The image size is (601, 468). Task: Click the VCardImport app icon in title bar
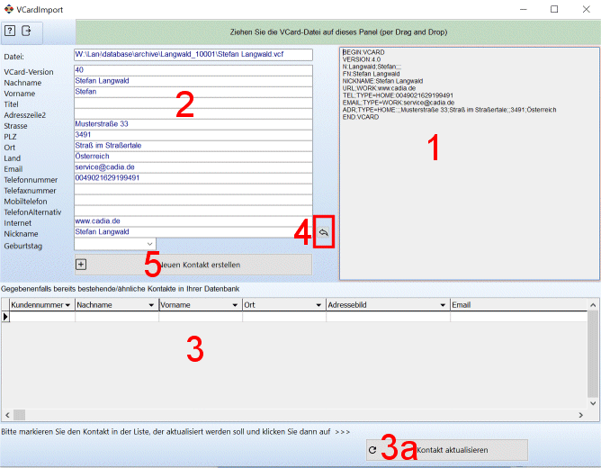(9, 9)
